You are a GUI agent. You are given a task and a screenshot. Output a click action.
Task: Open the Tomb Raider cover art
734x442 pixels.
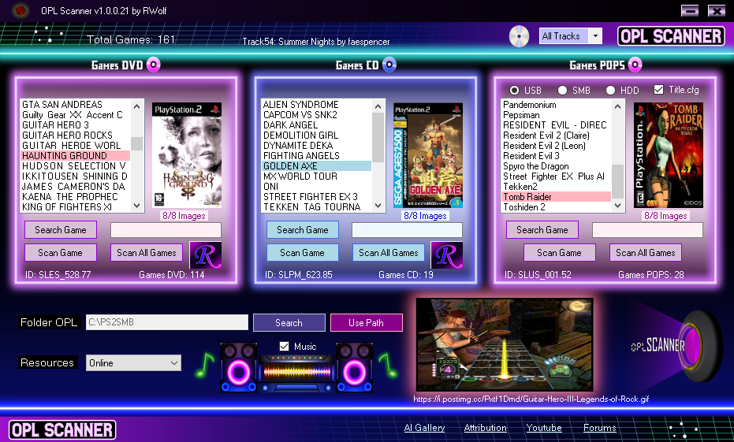[669, 154]
